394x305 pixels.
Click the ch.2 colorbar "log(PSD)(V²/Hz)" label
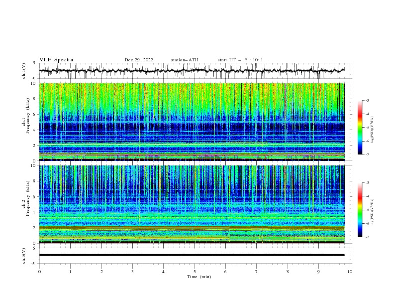(373, 212)
